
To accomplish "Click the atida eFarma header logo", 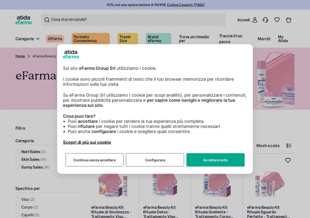I will pos(23,20).
